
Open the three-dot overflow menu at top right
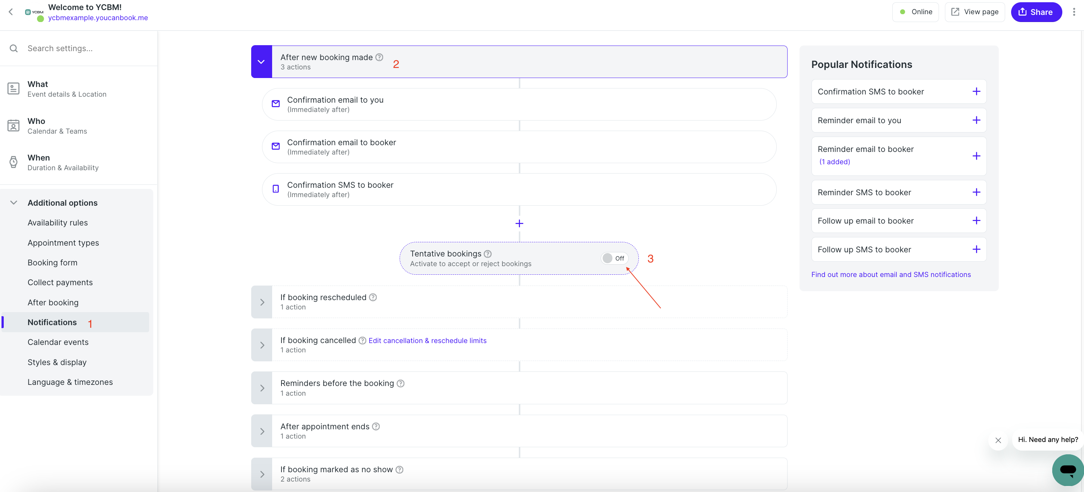coord(1074,12)
